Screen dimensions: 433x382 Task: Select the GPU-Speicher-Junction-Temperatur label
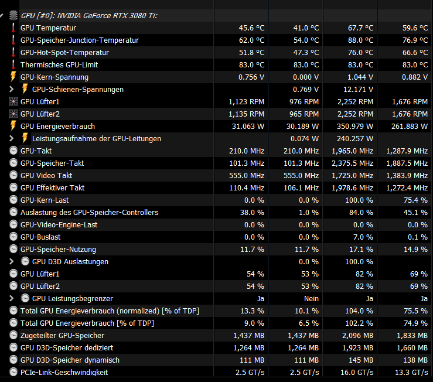80,40
